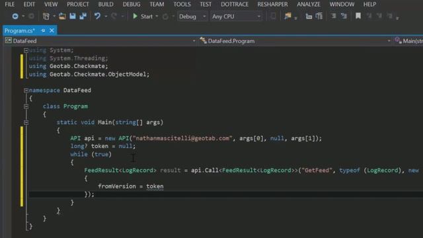Image resolution: width=423 pixels, height=238 pixels.
Task: Click 'fromVersion' in the object initializer
Action: coord(117,186)
